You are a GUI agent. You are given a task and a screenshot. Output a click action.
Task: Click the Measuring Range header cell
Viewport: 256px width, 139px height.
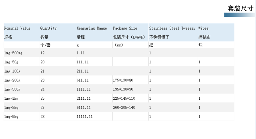click(x=92, y=28)
